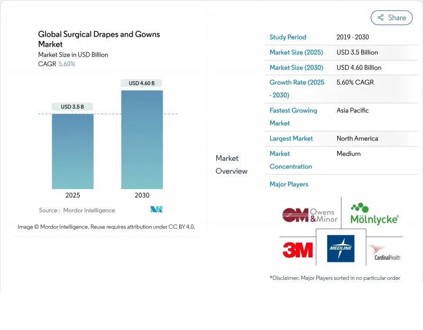Click the Study Period row label
This screenshot has width=423, height=330.
pyautogui.click(x=288, y=37)
